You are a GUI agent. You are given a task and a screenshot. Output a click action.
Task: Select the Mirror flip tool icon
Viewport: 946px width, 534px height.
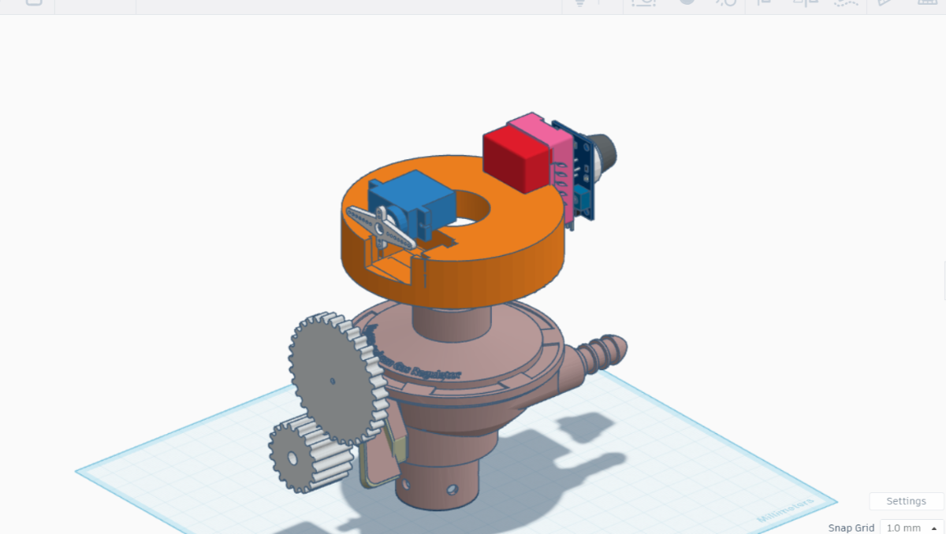pyautogui.click(x=805, y=3)
